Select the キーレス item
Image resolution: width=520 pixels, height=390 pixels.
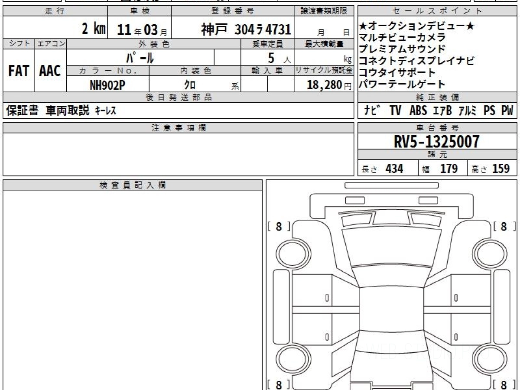click(x=105, y=111)
